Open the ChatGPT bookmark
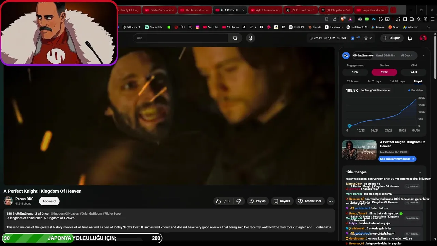437x246 pixels. click(296, 27)
